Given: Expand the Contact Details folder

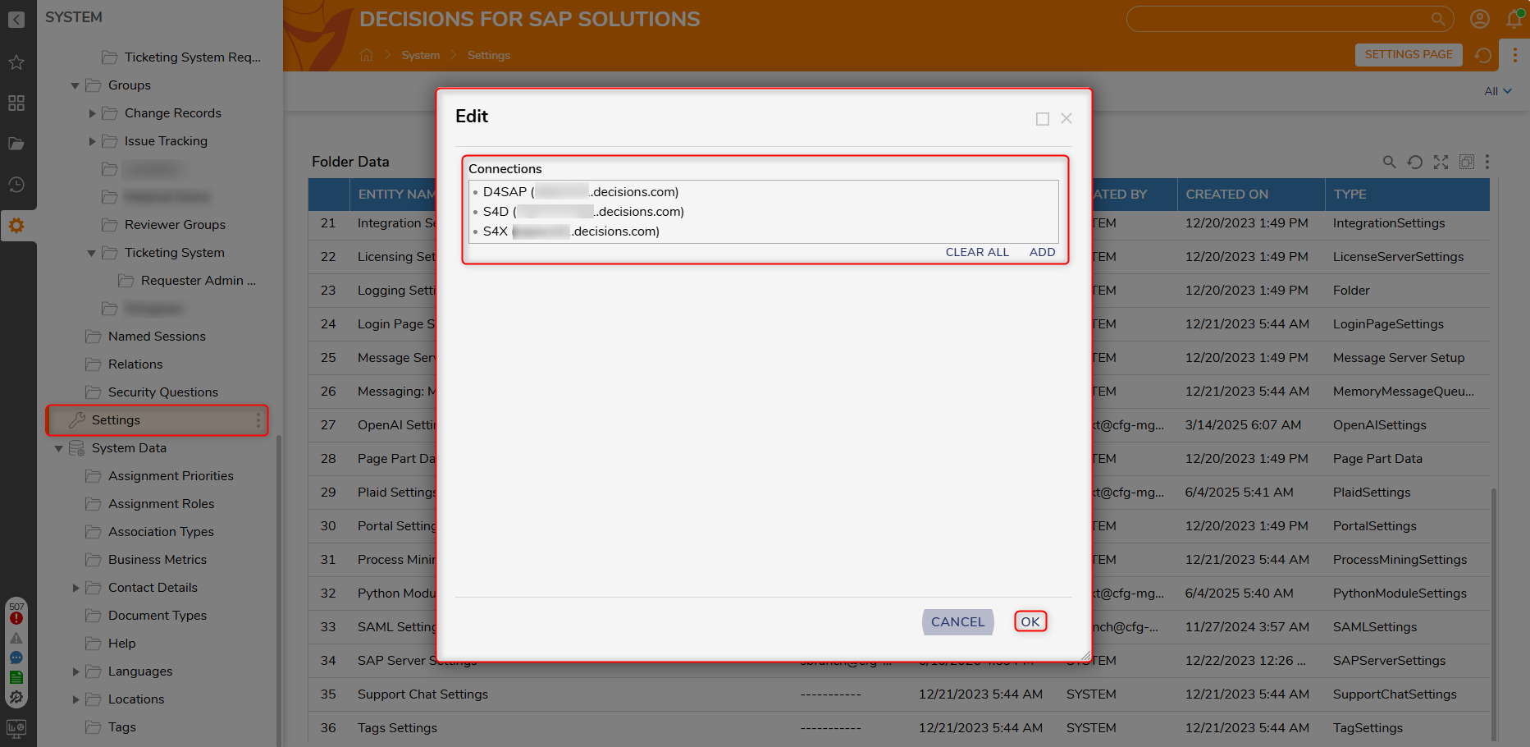Looking at the screenshot, I should click(x=75, y=588).
